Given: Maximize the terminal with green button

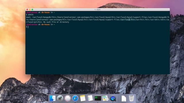Looking at the screenshot, I should [32, 9].
